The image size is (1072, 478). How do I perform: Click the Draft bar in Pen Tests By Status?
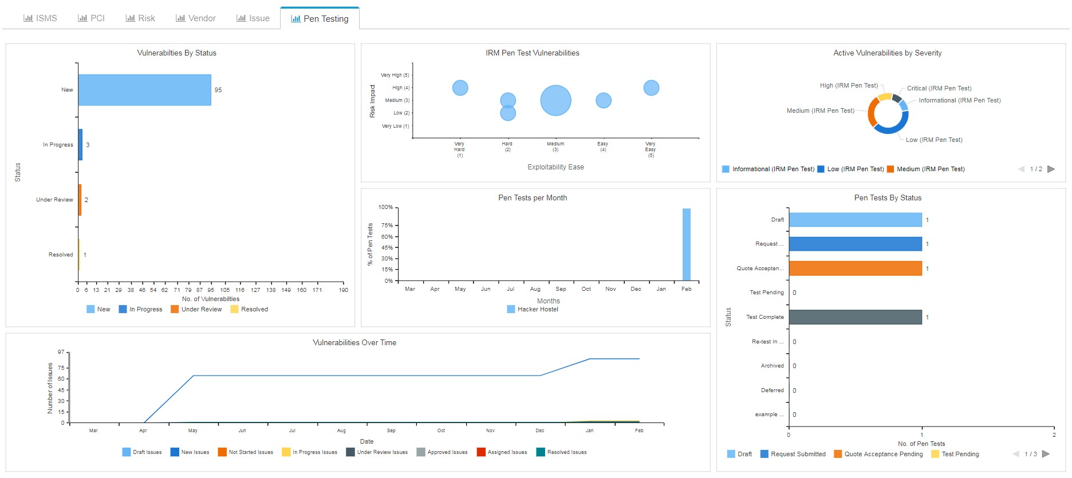pyautogui.click(x=856, y=220)
